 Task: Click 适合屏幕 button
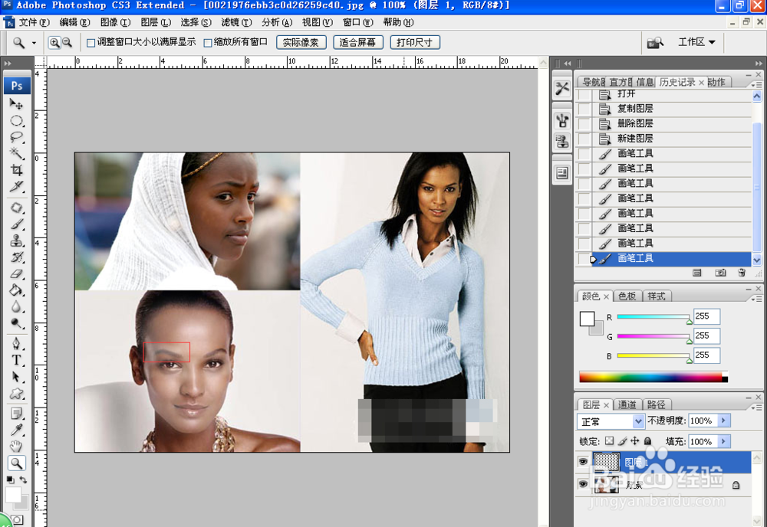(x=357, y=42)
